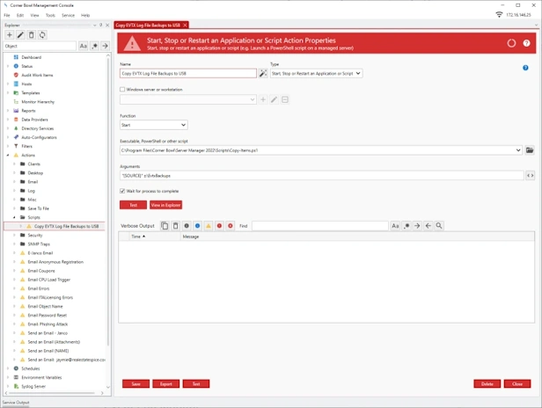Uncheck Wait for process to complete
Image resolution: width=542 pixels, height=408 pixels.
click(122, 191)
